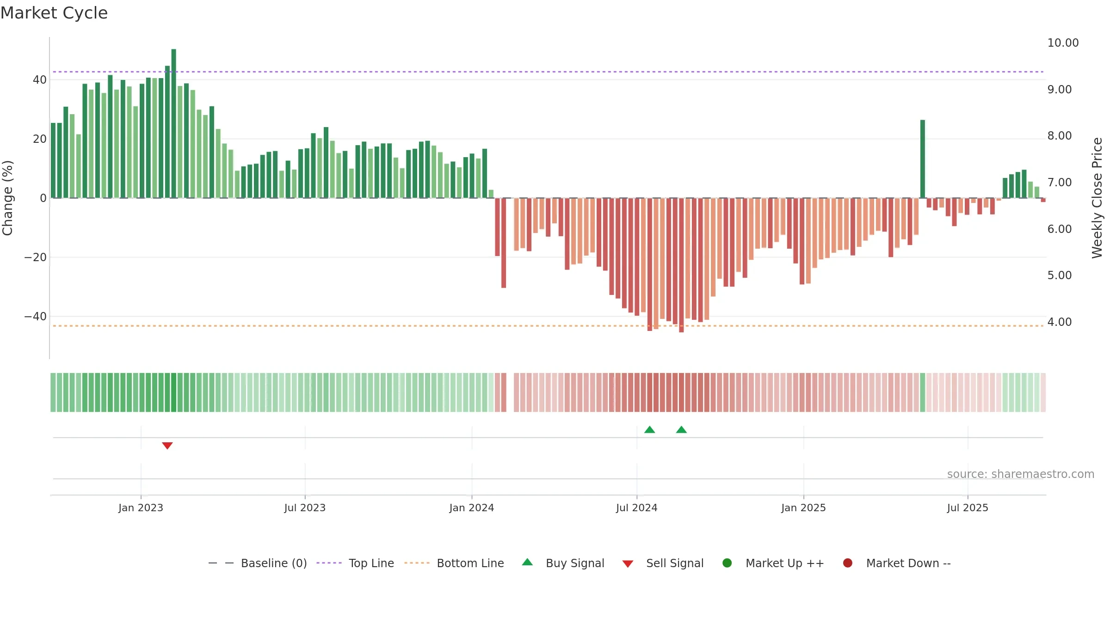Click the first green Buy Signal triangle

click(649, 429)
